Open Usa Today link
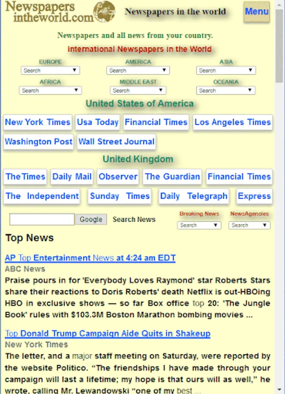The width and height of the screenshot is (285, 394). 97,122
